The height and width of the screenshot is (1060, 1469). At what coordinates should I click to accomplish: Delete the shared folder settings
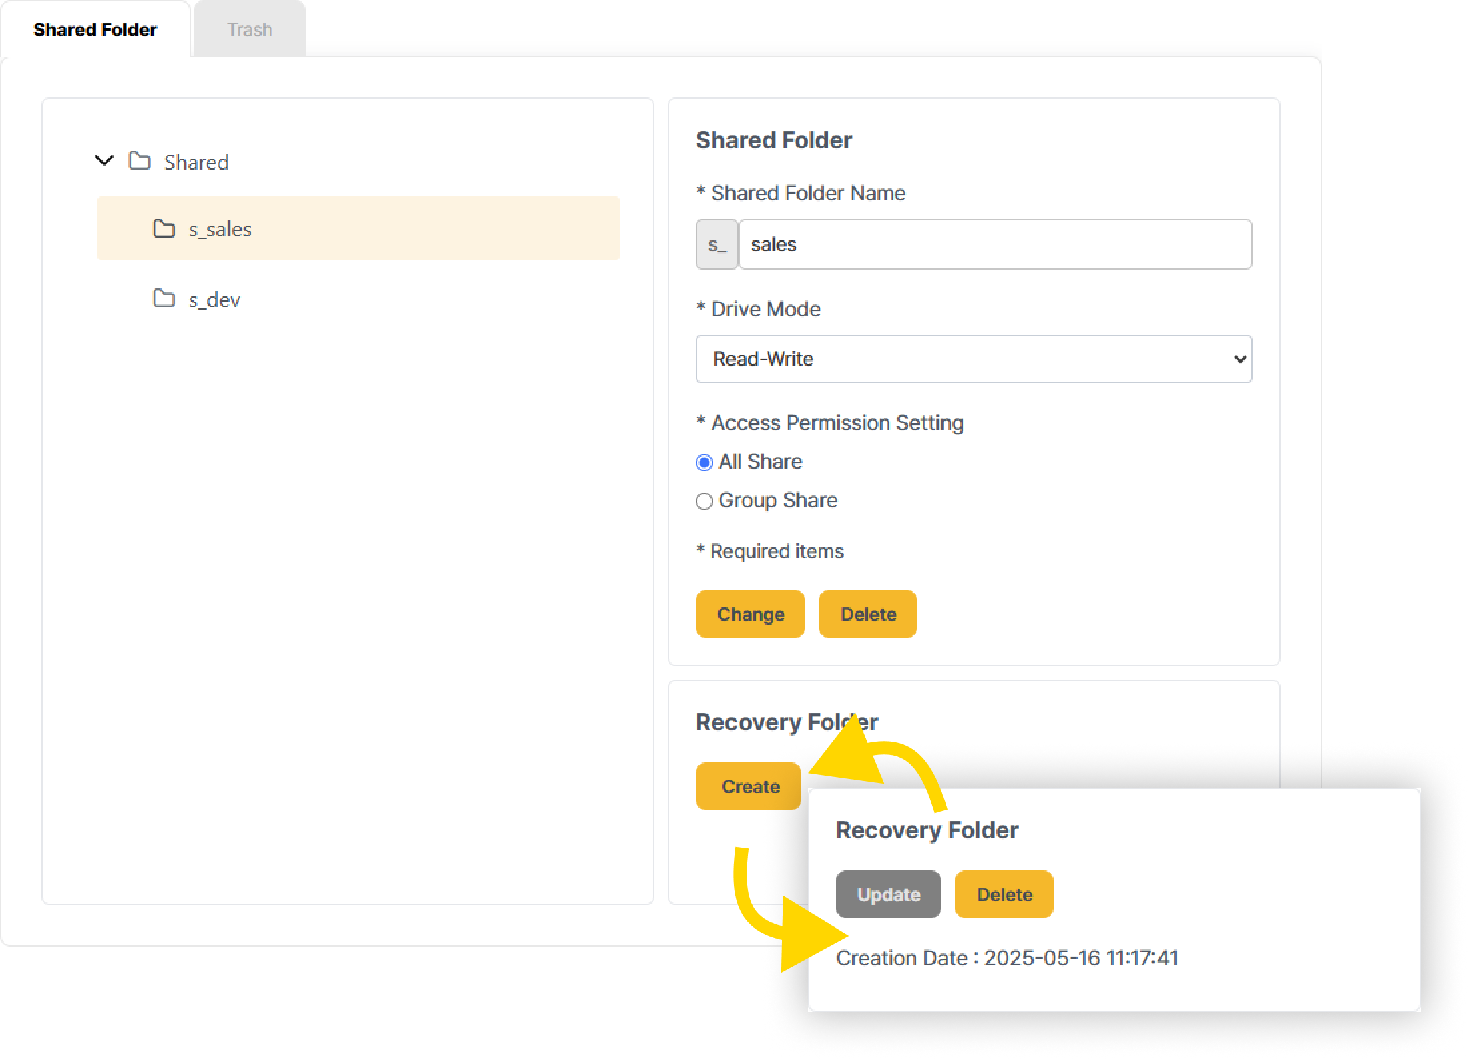pos(867,614)
